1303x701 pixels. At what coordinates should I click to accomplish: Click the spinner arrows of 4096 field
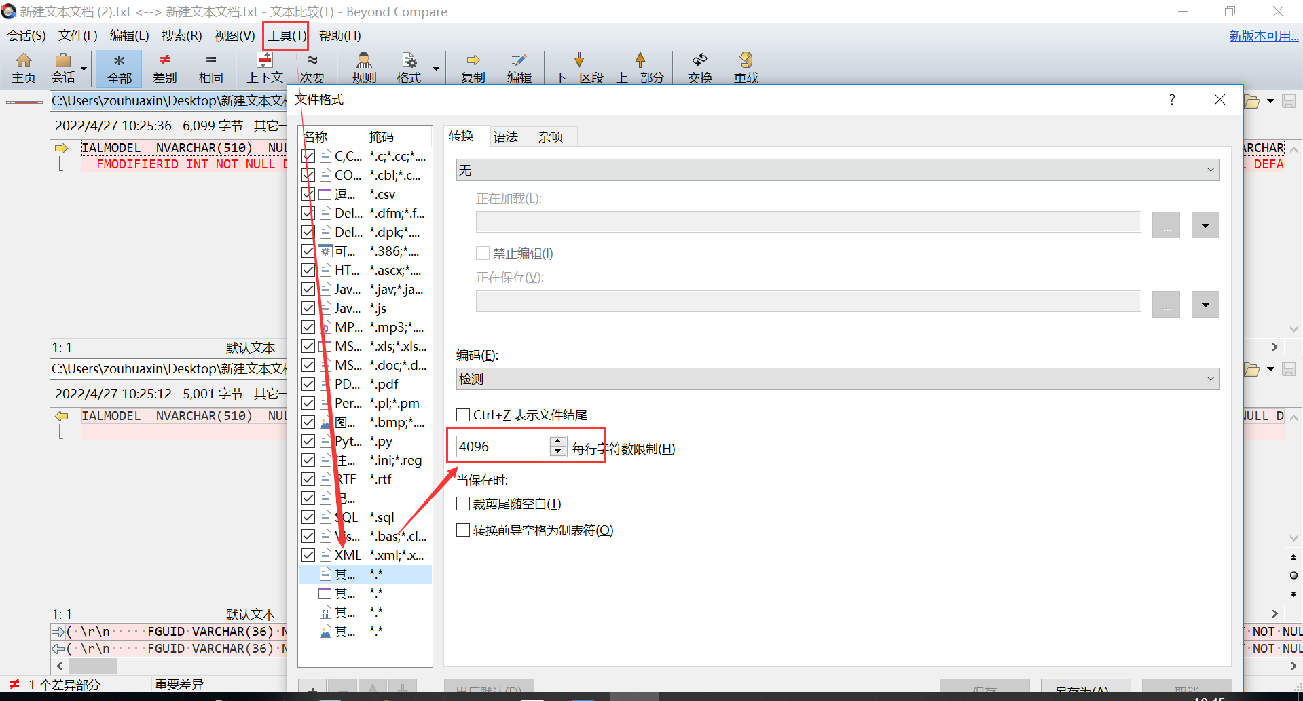[x=558, y=447]
